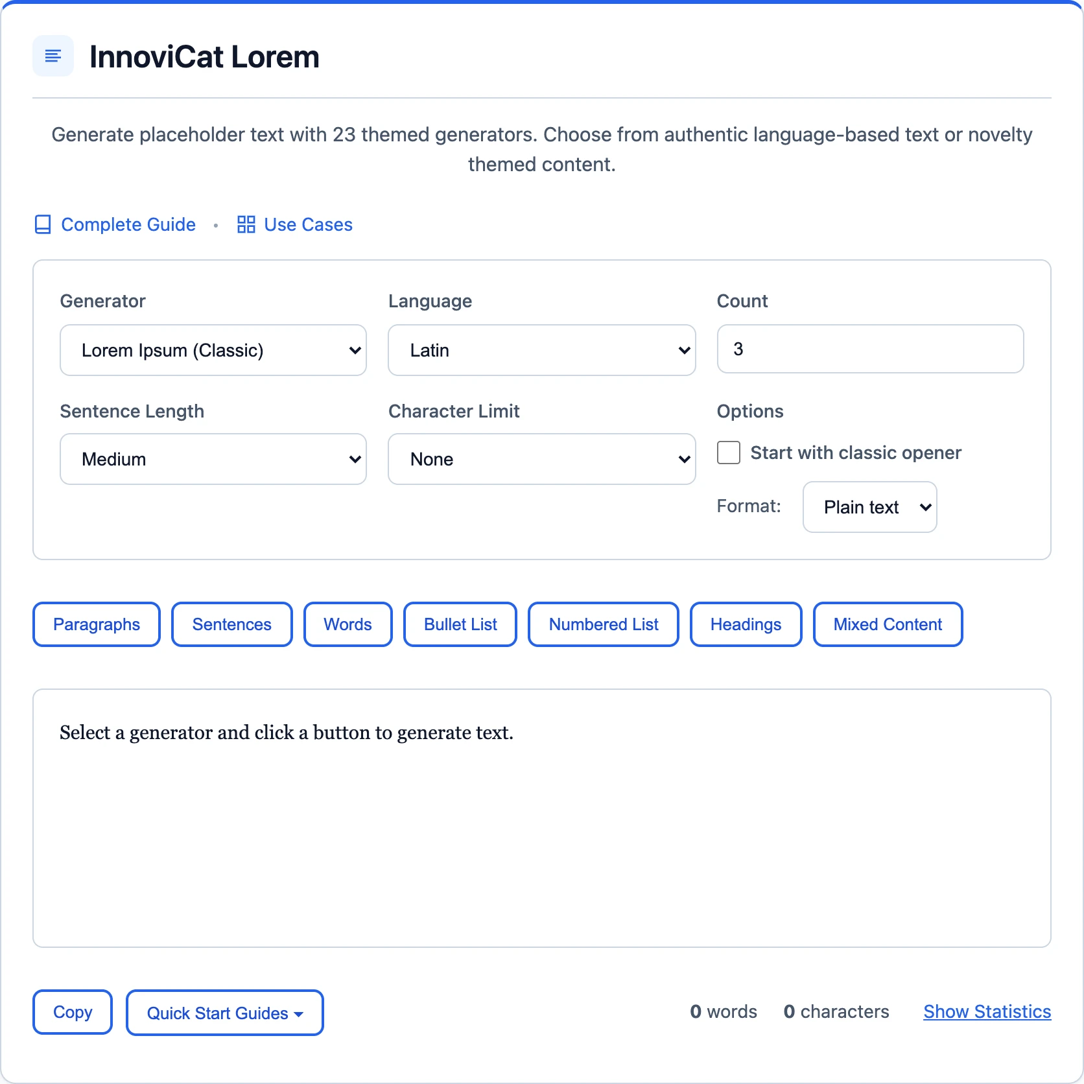Click the Words button

348,624
